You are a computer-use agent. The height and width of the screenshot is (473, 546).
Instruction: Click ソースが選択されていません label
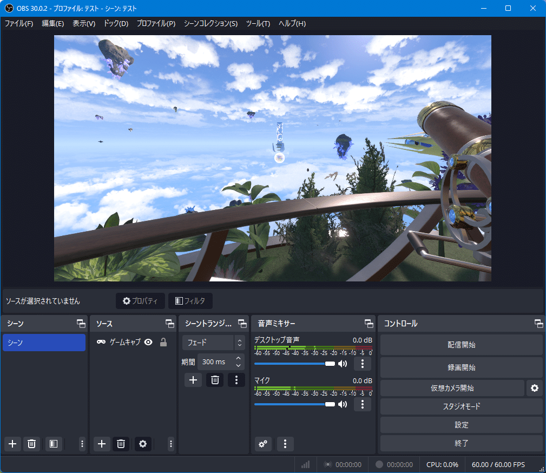point(43,301)
